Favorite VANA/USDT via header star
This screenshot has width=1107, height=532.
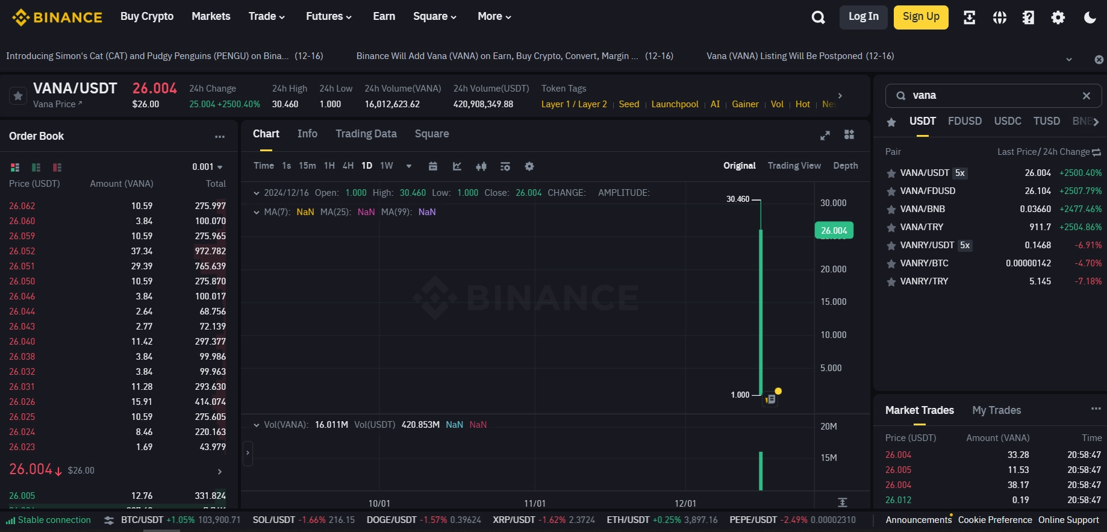(x=18, y=96)
